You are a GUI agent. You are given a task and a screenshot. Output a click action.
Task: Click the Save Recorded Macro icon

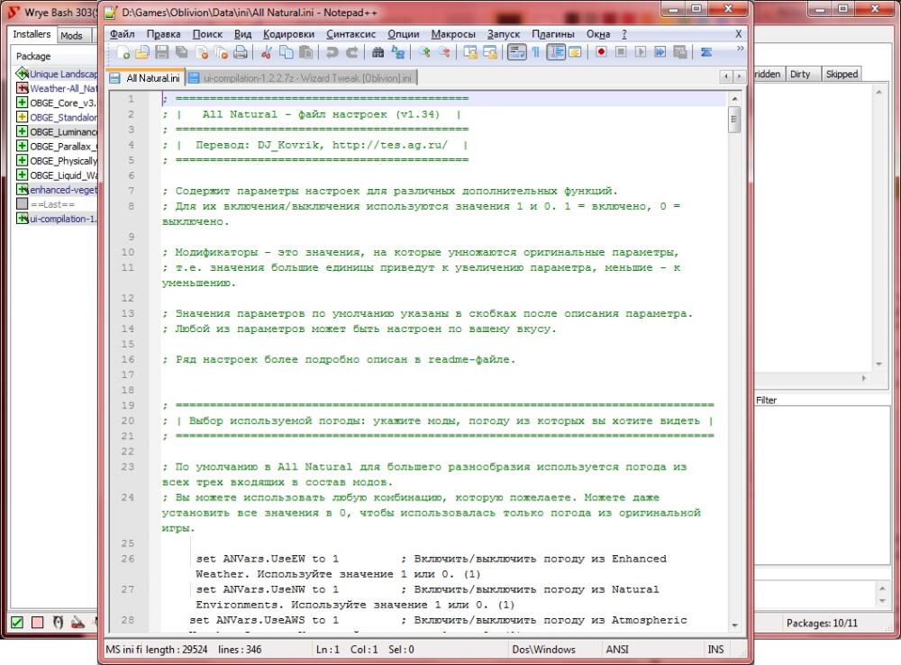point(679,53)
